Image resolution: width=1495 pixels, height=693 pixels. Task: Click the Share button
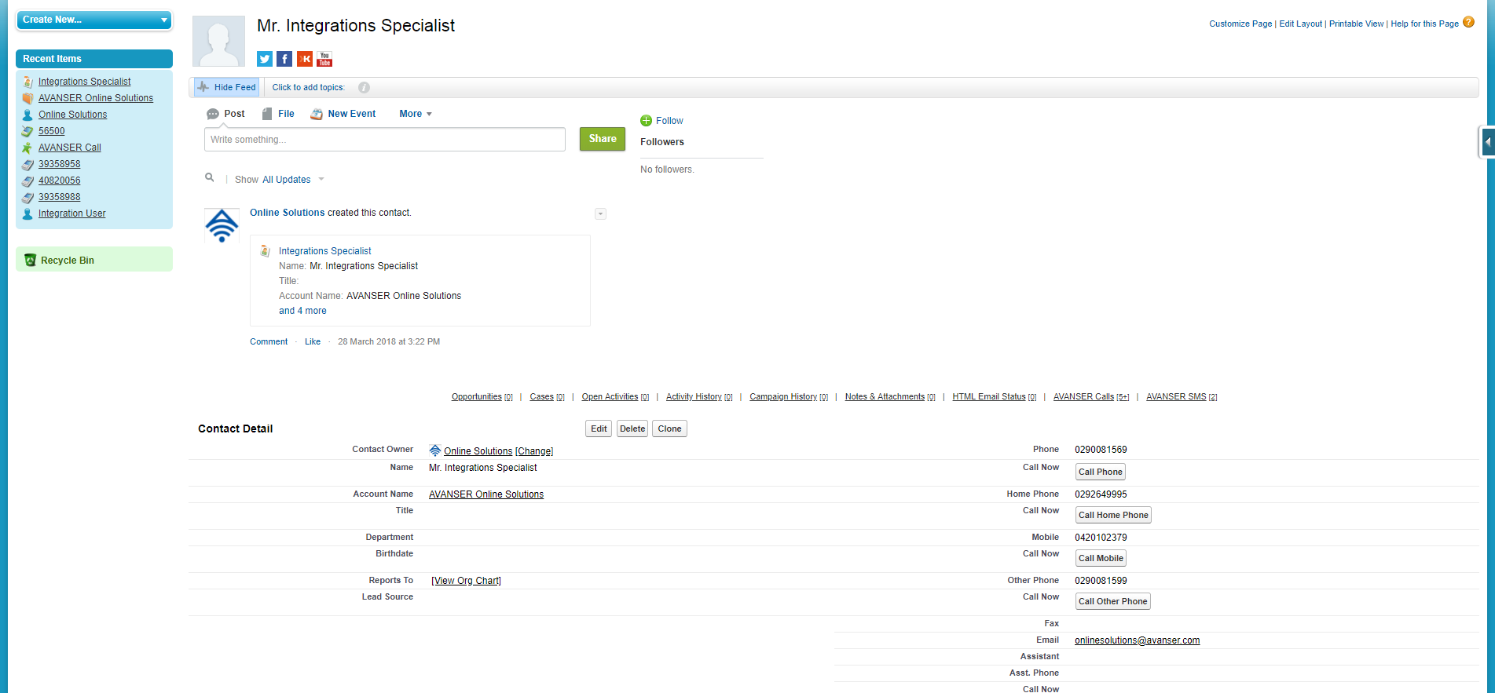coord(603,139)
